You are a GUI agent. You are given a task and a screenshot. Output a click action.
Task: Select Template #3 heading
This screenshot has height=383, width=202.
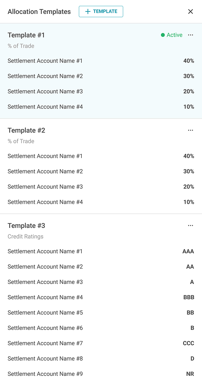[27, 226]
